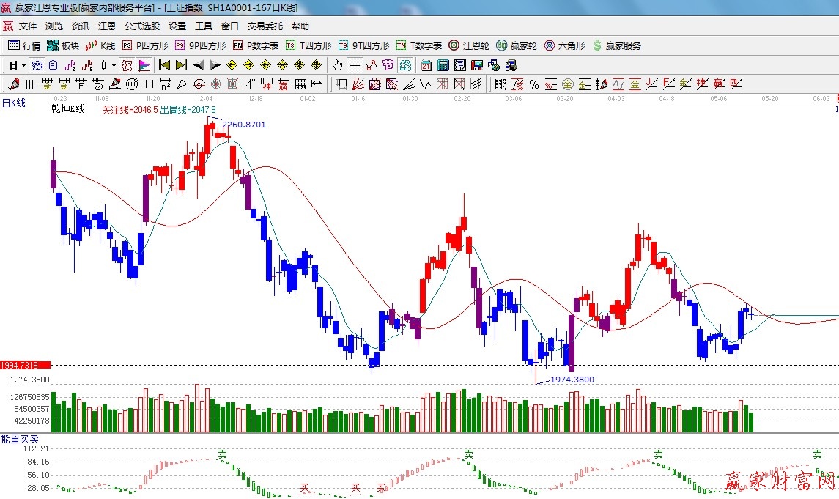The image size is (839, 499).
Task: Click the percent symbol drawing tool
Action: pos(534,84)
